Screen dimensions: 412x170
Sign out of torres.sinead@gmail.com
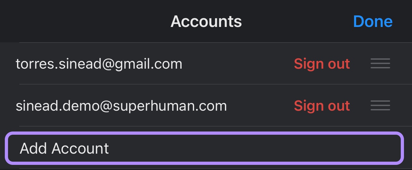tap(322, 64)
